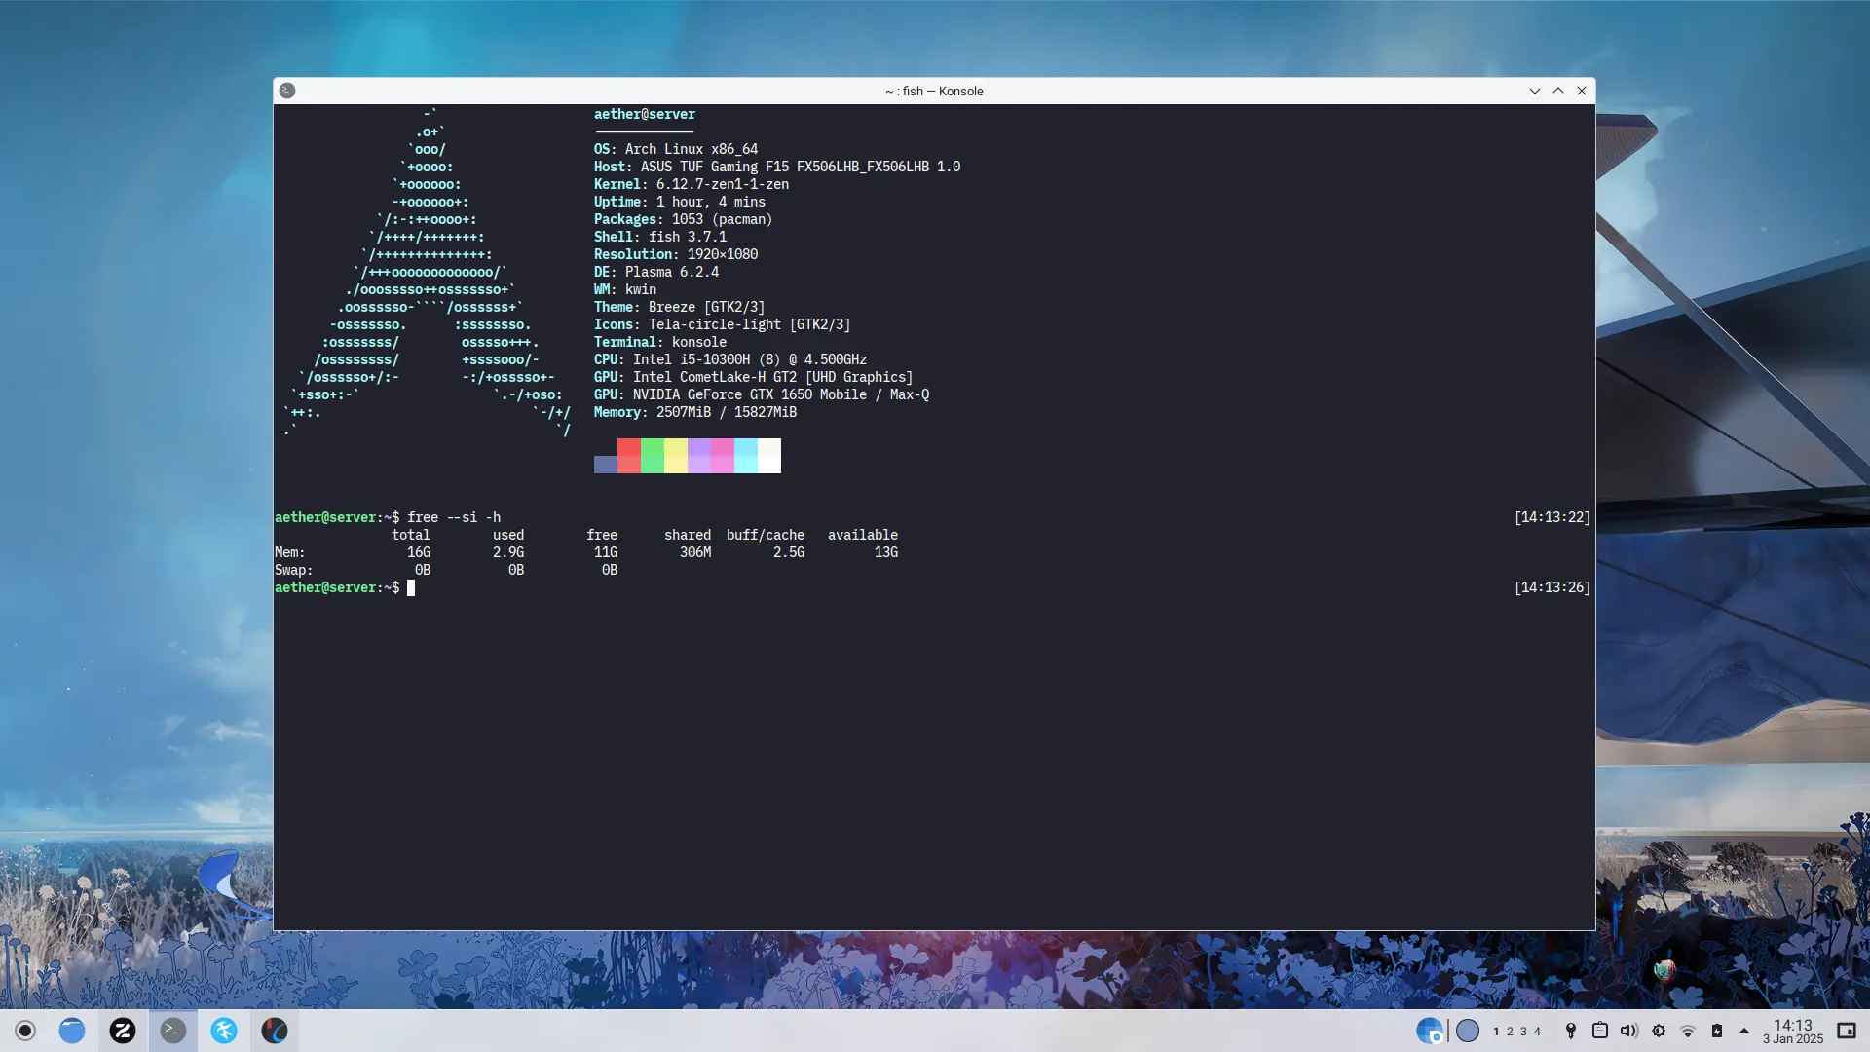Click the terminal cursor at the last prompt
The image size is (1870, 1052).
pyautogui.click(x=411, y=587)
